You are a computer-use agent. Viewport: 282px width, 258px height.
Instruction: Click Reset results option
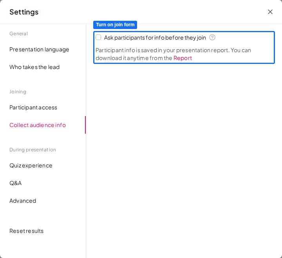[x=27, y=231]
